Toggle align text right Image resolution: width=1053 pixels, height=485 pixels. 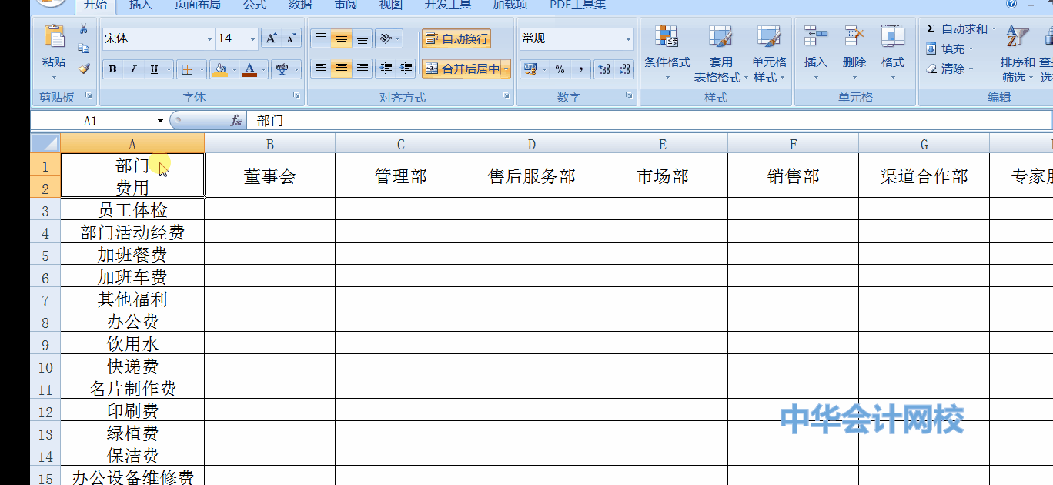coord(362,69)
